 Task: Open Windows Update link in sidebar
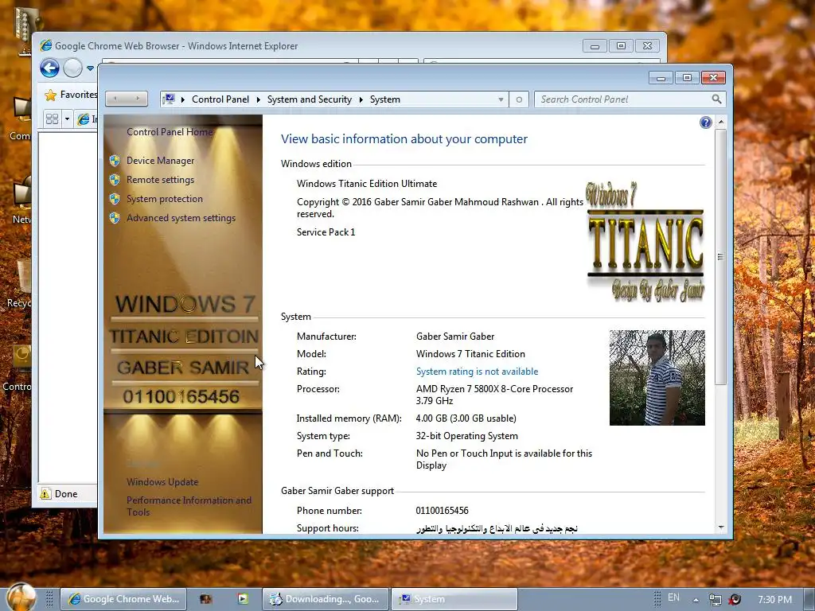pyautogui.click(x=162, y=482)
